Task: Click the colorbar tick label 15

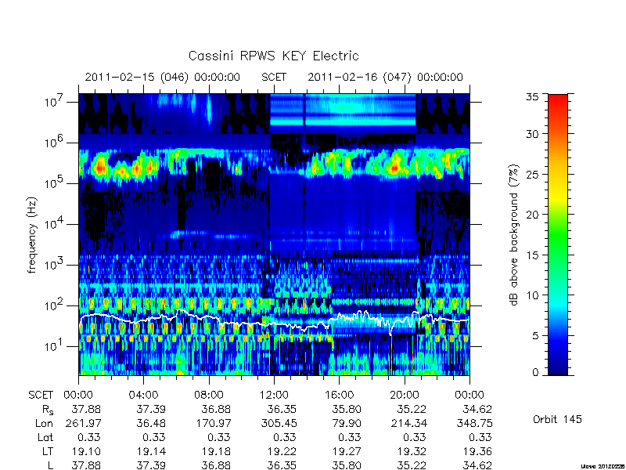Action: [x=532, y=255]
